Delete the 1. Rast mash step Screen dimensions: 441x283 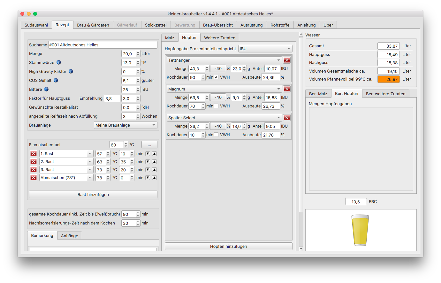pyautogui.click(x=34, y=154)
